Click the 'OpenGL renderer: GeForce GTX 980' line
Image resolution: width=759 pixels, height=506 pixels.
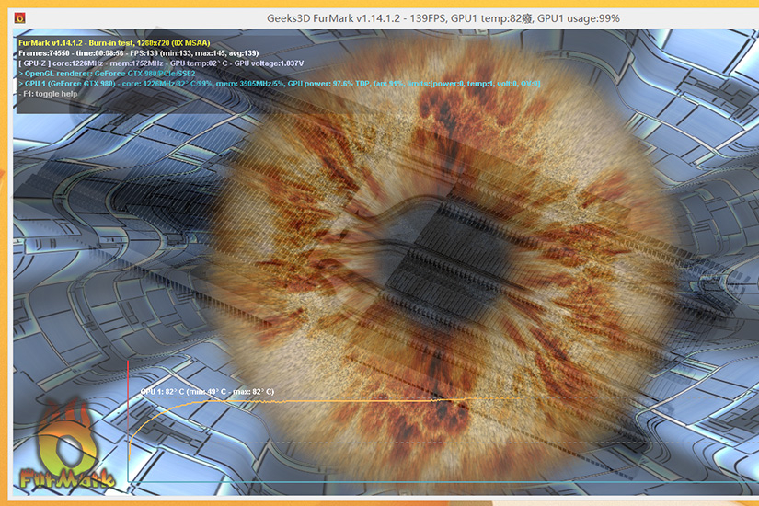coord(107,73)
